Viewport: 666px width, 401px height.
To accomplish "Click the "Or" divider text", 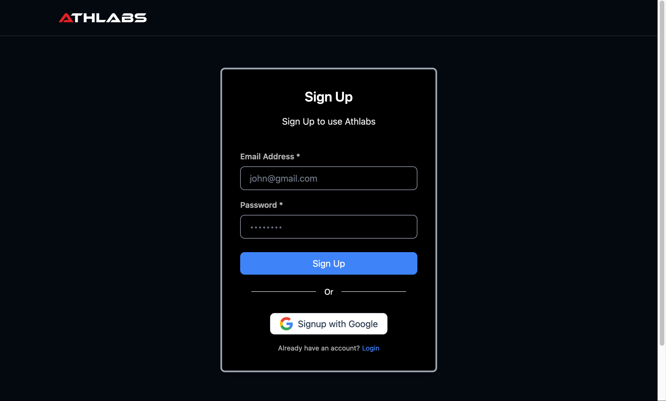I will coord(329,292).
